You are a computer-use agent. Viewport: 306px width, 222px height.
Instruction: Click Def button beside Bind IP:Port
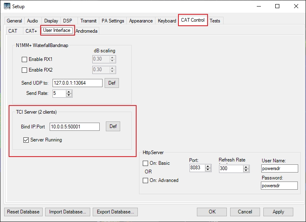[x=113, y=126]
